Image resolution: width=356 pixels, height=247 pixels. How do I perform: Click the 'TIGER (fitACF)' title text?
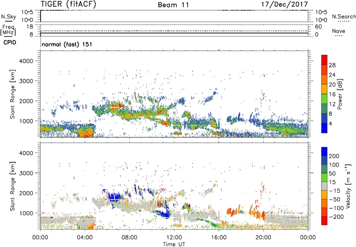[x=69, y=4]
